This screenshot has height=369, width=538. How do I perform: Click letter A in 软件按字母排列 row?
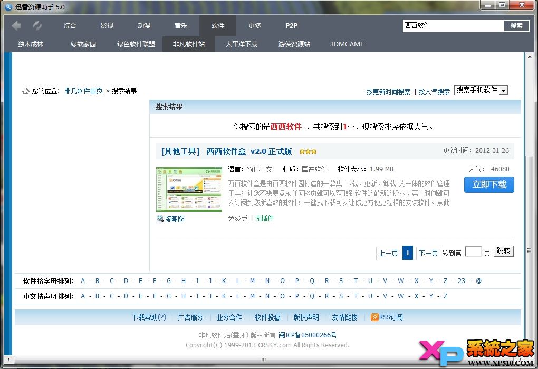83,281
